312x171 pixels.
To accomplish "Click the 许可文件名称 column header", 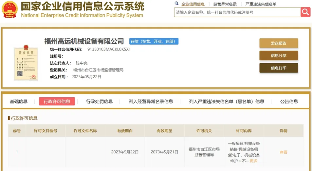I will coord(85,131).
